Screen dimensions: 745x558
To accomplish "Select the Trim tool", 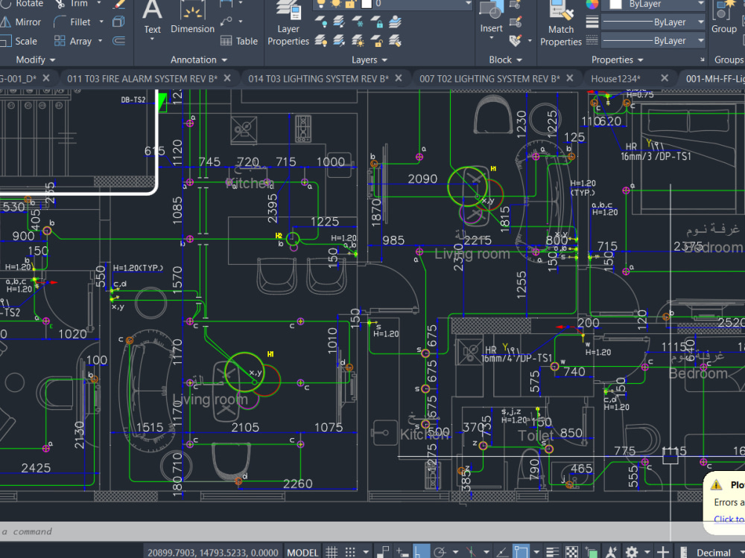I will [x=74, y=3].
